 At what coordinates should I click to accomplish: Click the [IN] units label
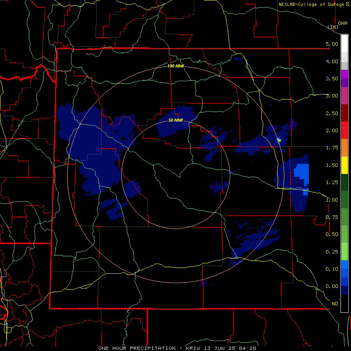[x=333, y=27]
